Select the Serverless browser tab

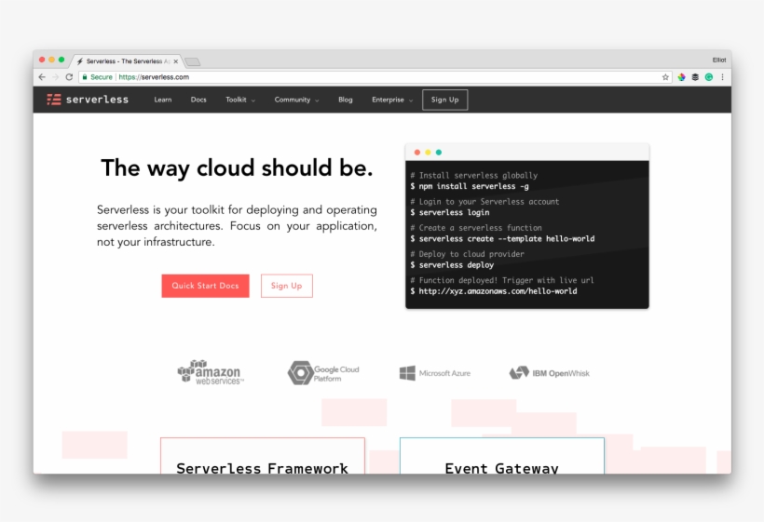tap(128, 61)
